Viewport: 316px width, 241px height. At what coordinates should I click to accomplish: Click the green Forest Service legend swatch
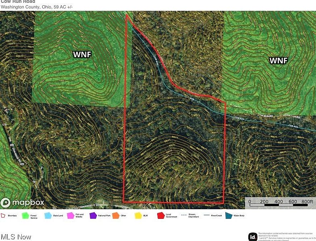(25, 216)
